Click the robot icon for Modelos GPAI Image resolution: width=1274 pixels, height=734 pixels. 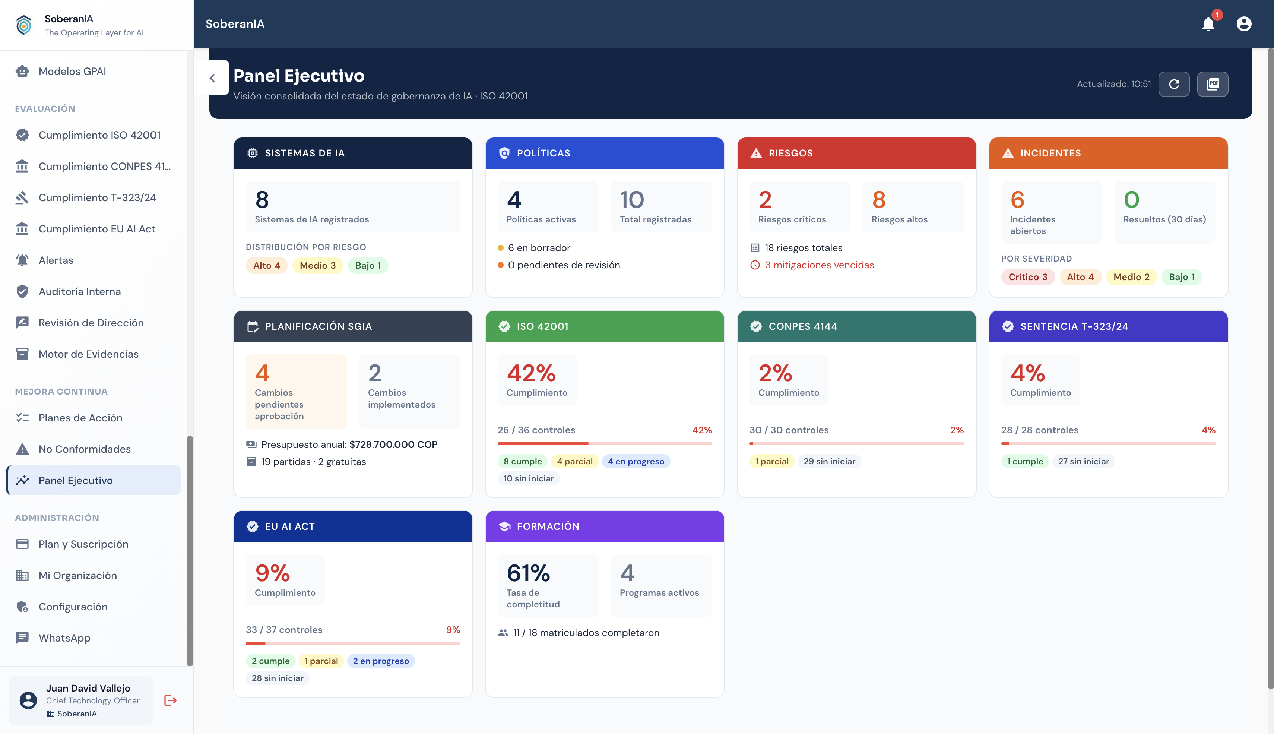[x=22, y=71]
